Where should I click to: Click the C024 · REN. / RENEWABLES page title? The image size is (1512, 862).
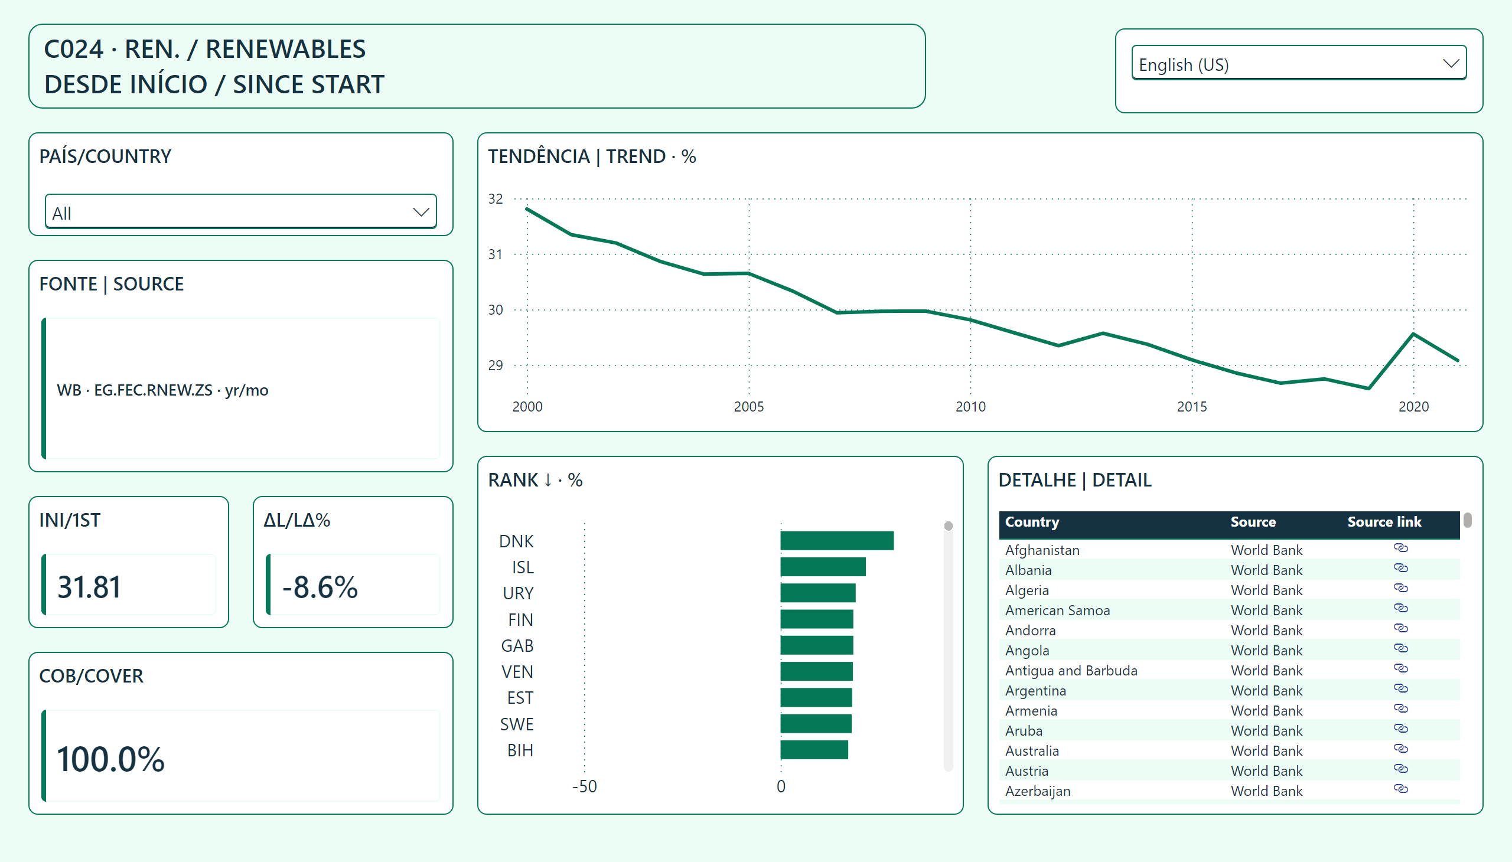[205, 49]
